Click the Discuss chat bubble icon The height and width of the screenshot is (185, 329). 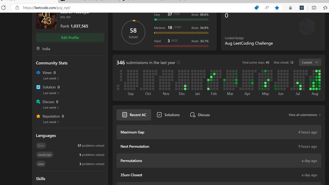pos(38,102)
